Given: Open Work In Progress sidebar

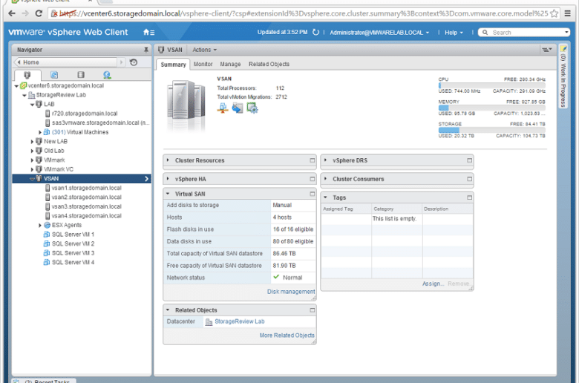Looking at the screenshot, I should (563, 76).
